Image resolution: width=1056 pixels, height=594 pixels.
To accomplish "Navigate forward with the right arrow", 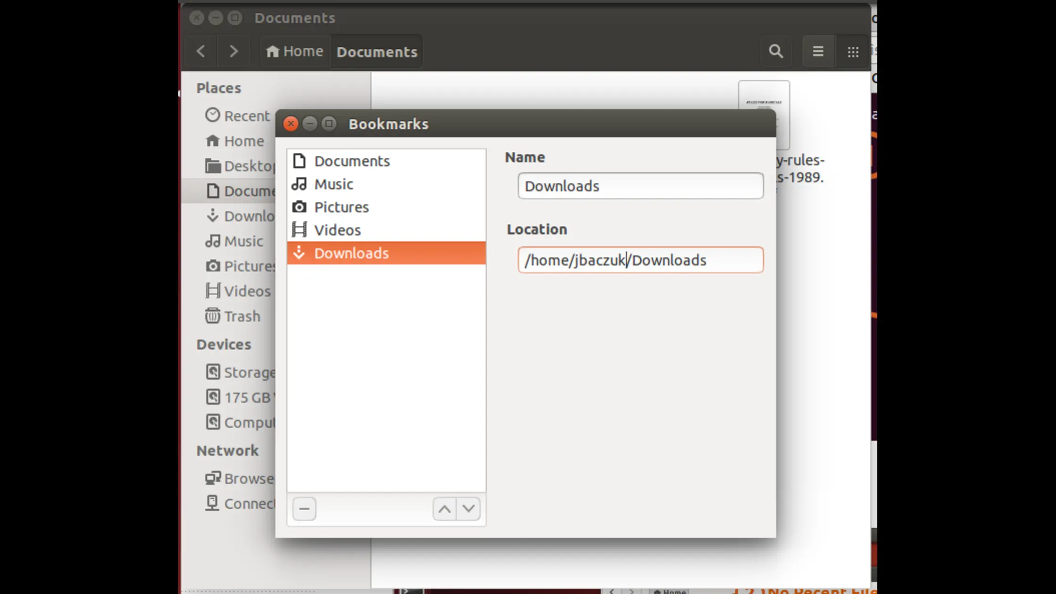I will tap(233, 51).
